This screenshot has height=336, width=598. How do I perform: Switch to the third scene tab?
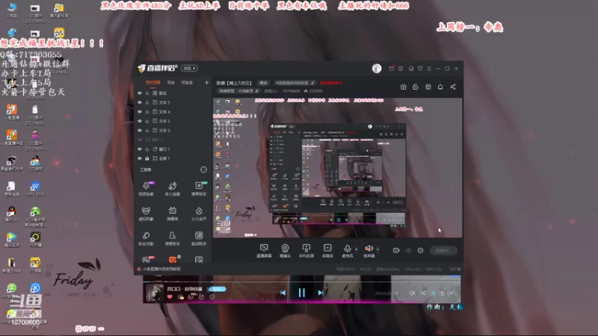(x=187, y=82)
